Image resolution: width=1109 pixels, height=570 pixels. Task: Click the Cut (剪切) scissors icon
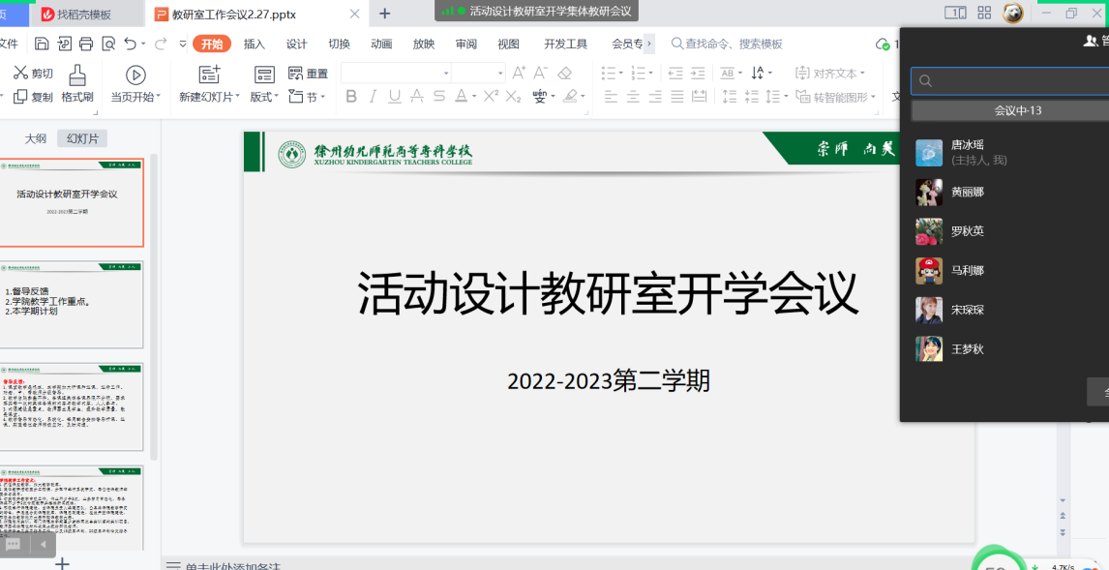[x=21, y=74]
